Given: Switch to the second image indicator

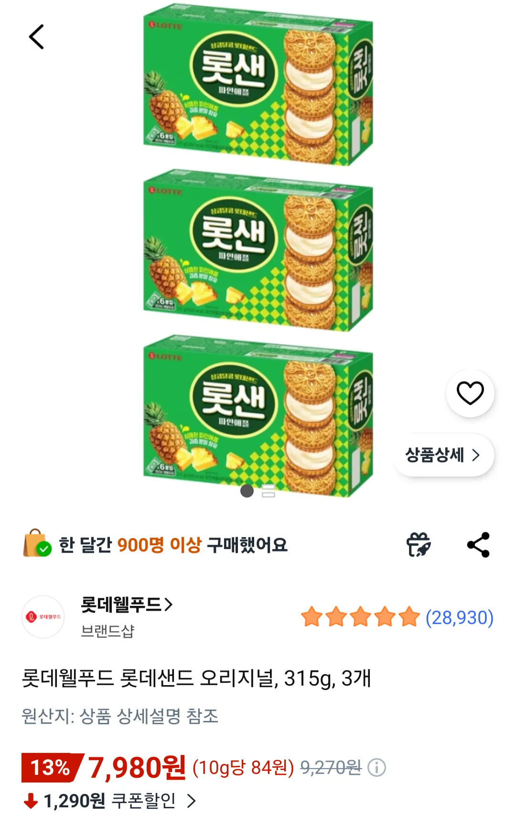Looking at the screenshot, I should tap(269, 491).
